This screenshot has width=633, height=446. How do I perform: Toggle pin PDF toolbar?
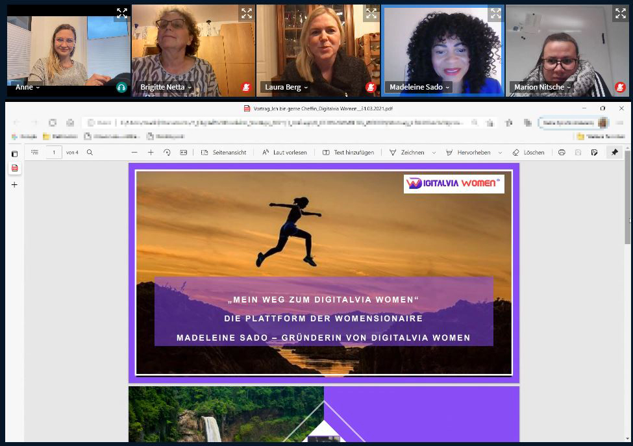point(614,152)
